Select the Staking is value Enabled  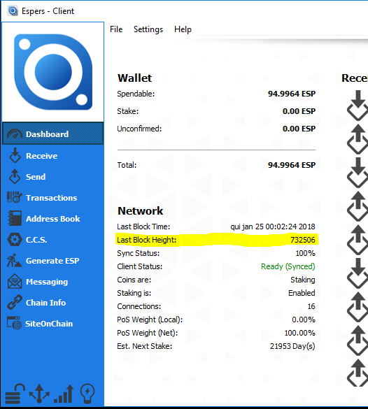tap(302, 293)
